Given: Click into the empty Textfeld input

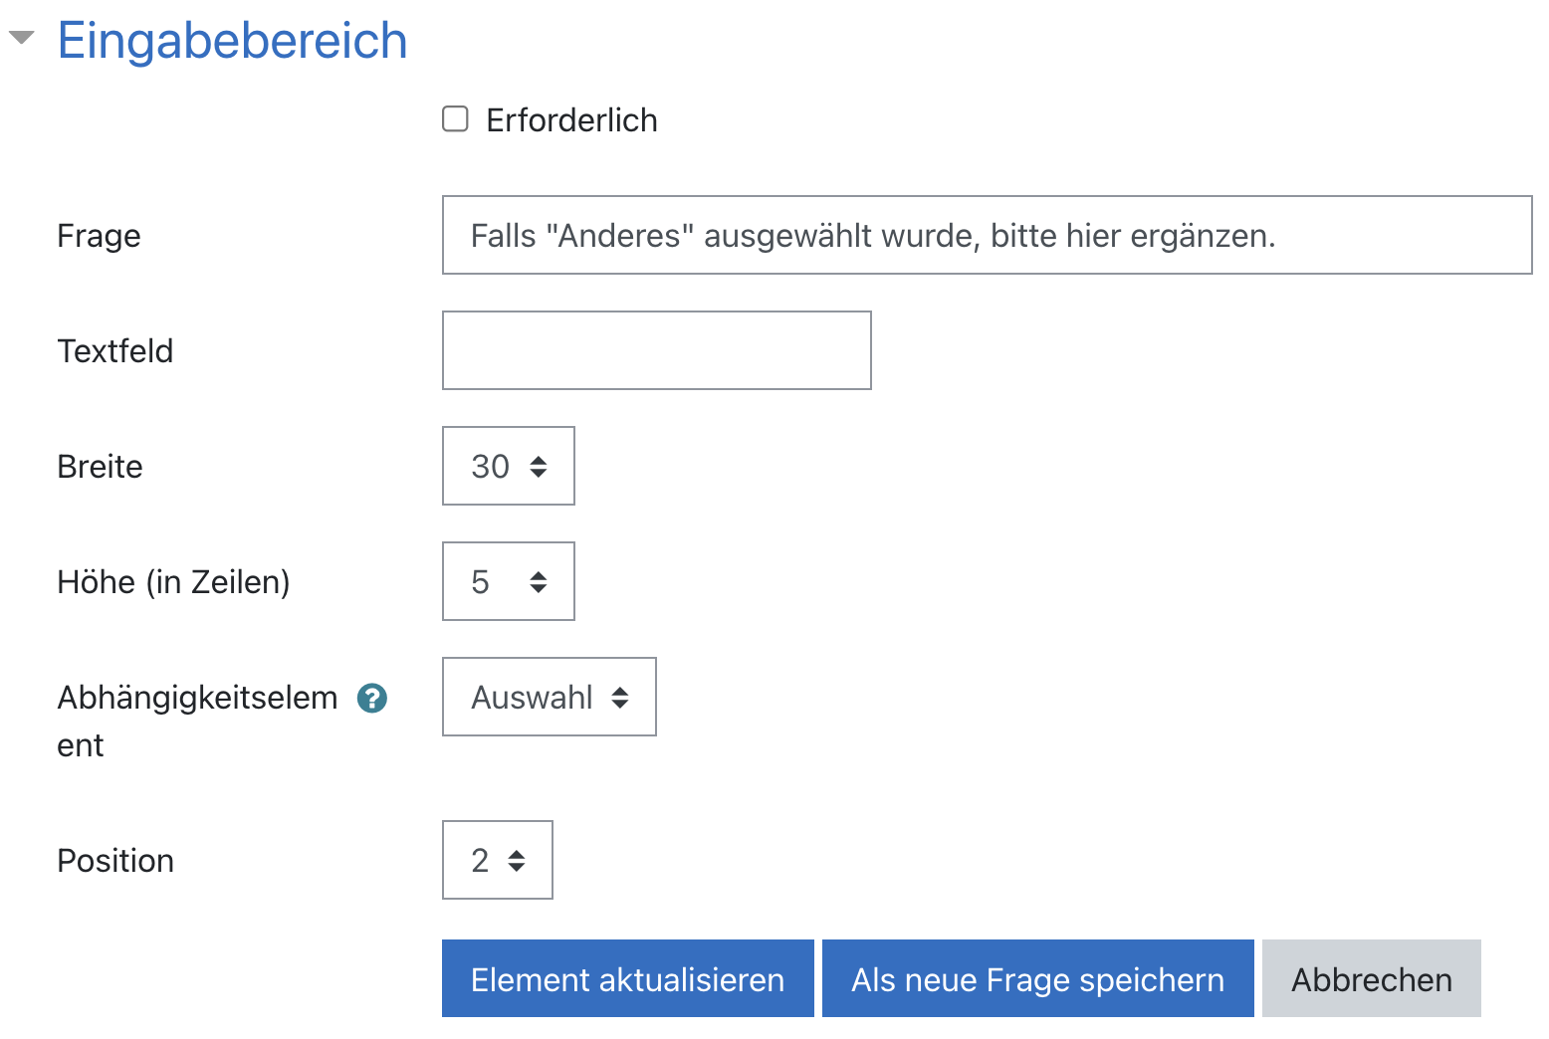Looking at the screenshot, I should pos(656,350).
